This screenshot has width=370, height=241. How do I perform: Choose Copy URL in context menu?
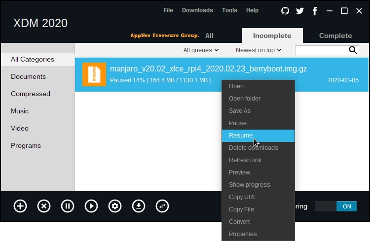tap(258, 197)
